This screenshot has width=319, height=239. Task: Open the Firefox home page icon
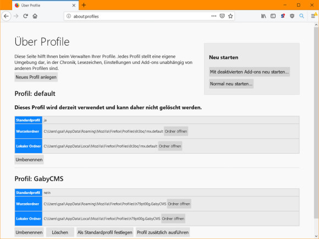pyautogui.click(x=35, y=16)
